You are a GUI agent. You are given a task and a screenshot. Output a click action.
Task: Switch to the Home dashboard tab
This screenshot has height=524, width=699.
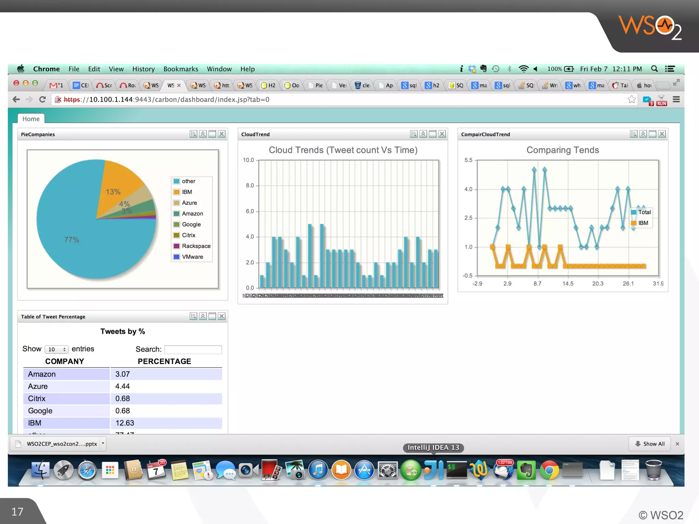click(31, 119)
